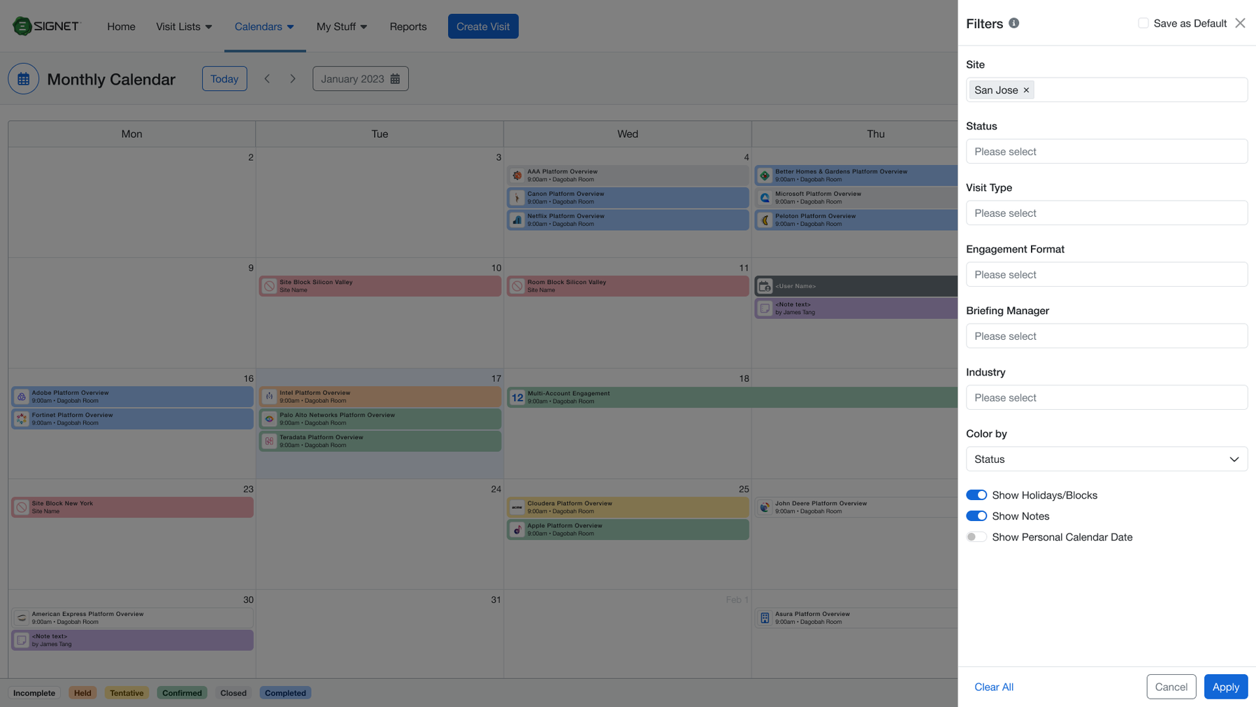Screen dimensions: 1256x707
Task: Click Site Block New York blocked icon
Action: [x=22, y=507]
